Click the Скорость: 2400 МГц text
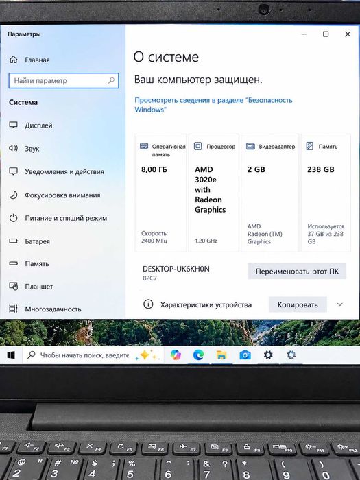 pos(154,237)
